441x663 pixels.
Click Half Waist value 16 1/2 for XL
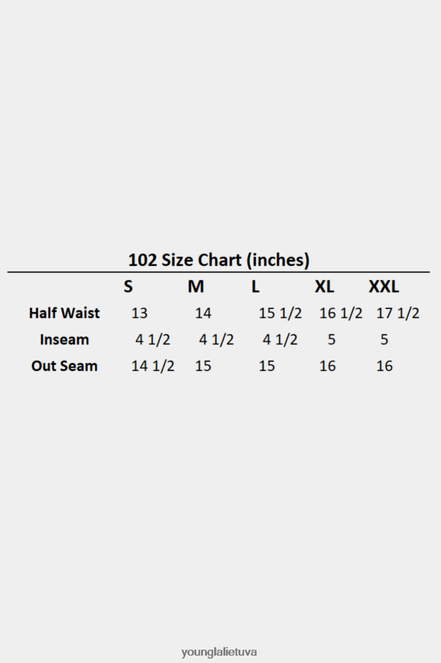click(341, 314)
